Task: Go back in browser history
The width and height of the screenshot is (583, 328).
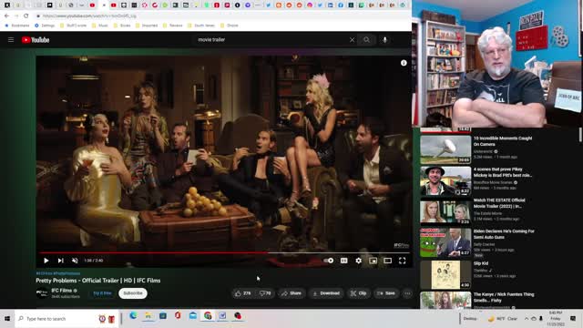Action: [6, 16]
